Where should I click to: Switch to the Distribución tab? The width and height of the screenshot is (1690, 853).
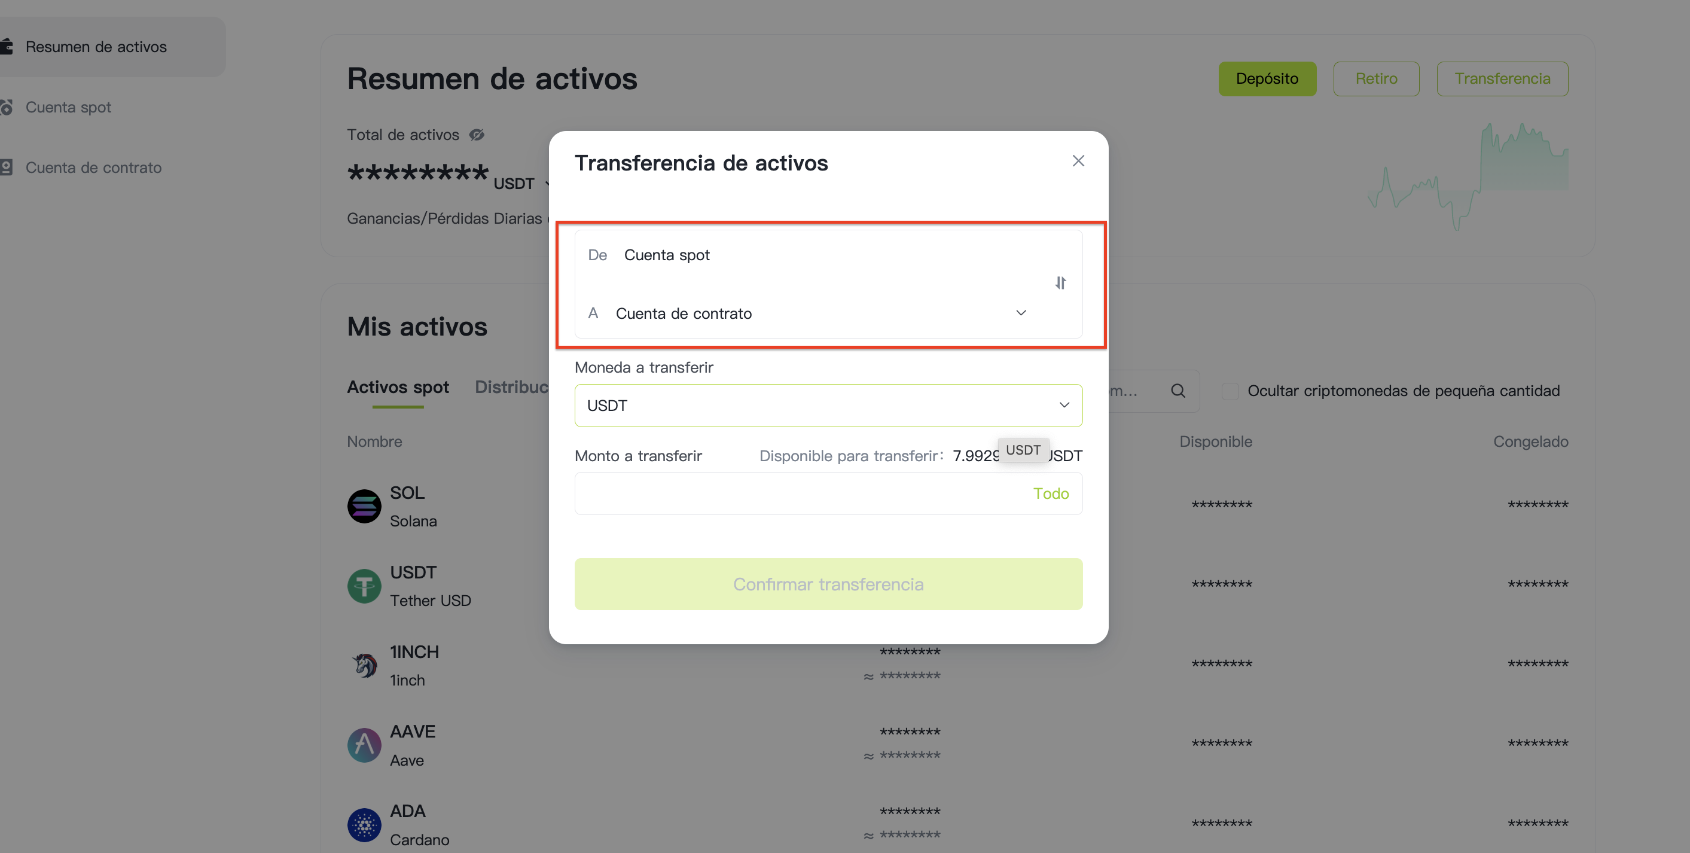point(512,387)
